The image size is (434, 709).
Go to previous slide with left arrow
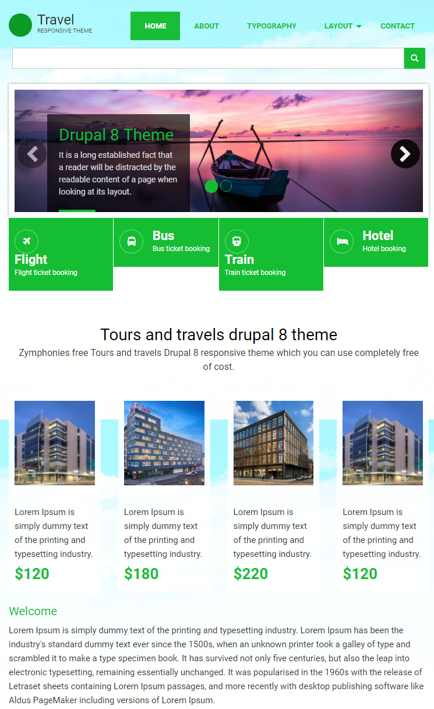[x=32, y=154]
